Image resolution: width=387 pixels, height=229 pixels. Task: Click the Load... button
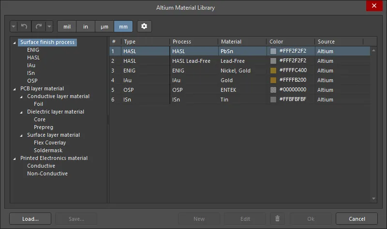coord(30,219)
